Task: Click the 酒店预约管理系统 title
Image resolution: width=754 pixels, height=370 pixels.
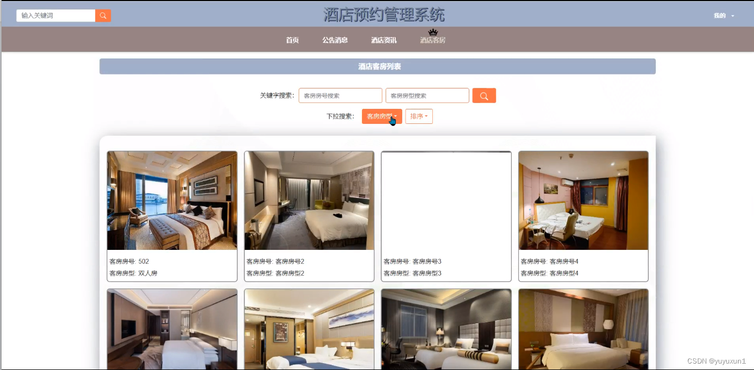Action: click(384, 15)
